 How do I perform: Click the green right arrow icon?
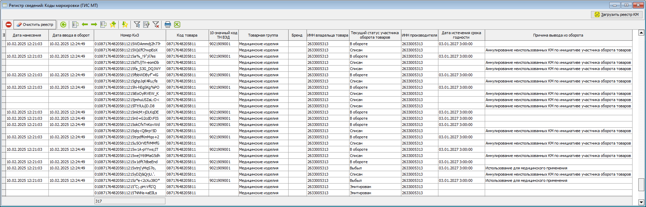click(94, 24)
